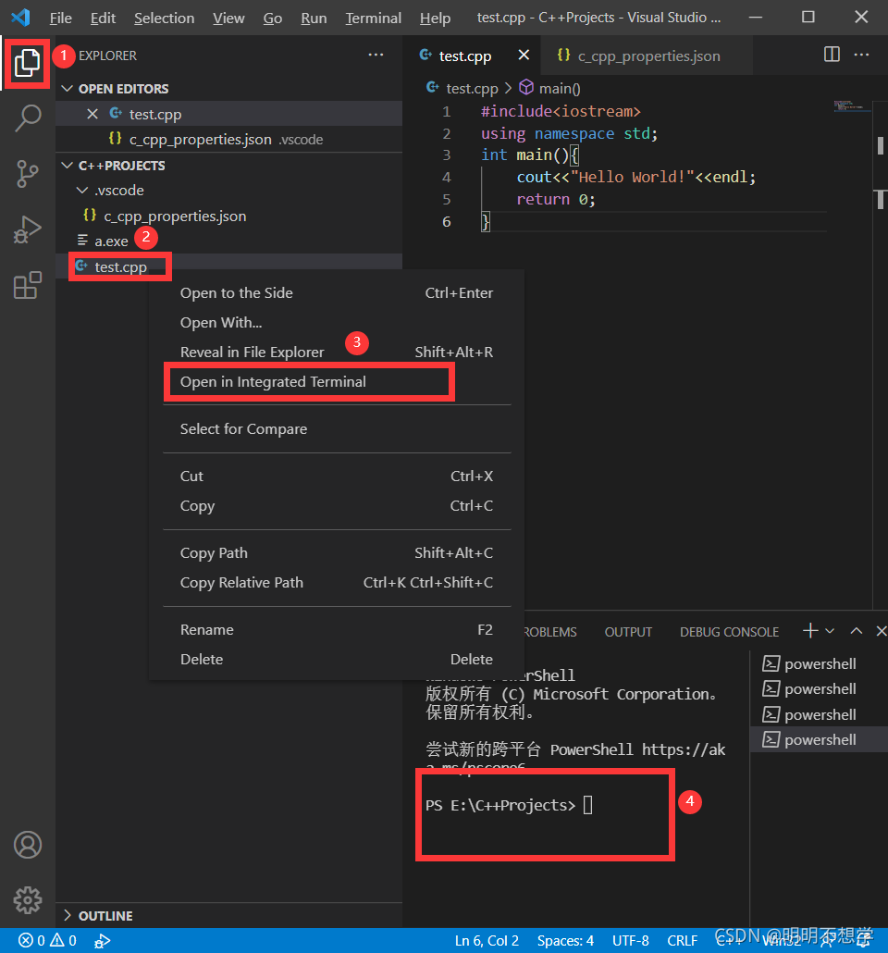Screen dimensions: 888x953
Task: Open the File menu
Action: (60, 19)
